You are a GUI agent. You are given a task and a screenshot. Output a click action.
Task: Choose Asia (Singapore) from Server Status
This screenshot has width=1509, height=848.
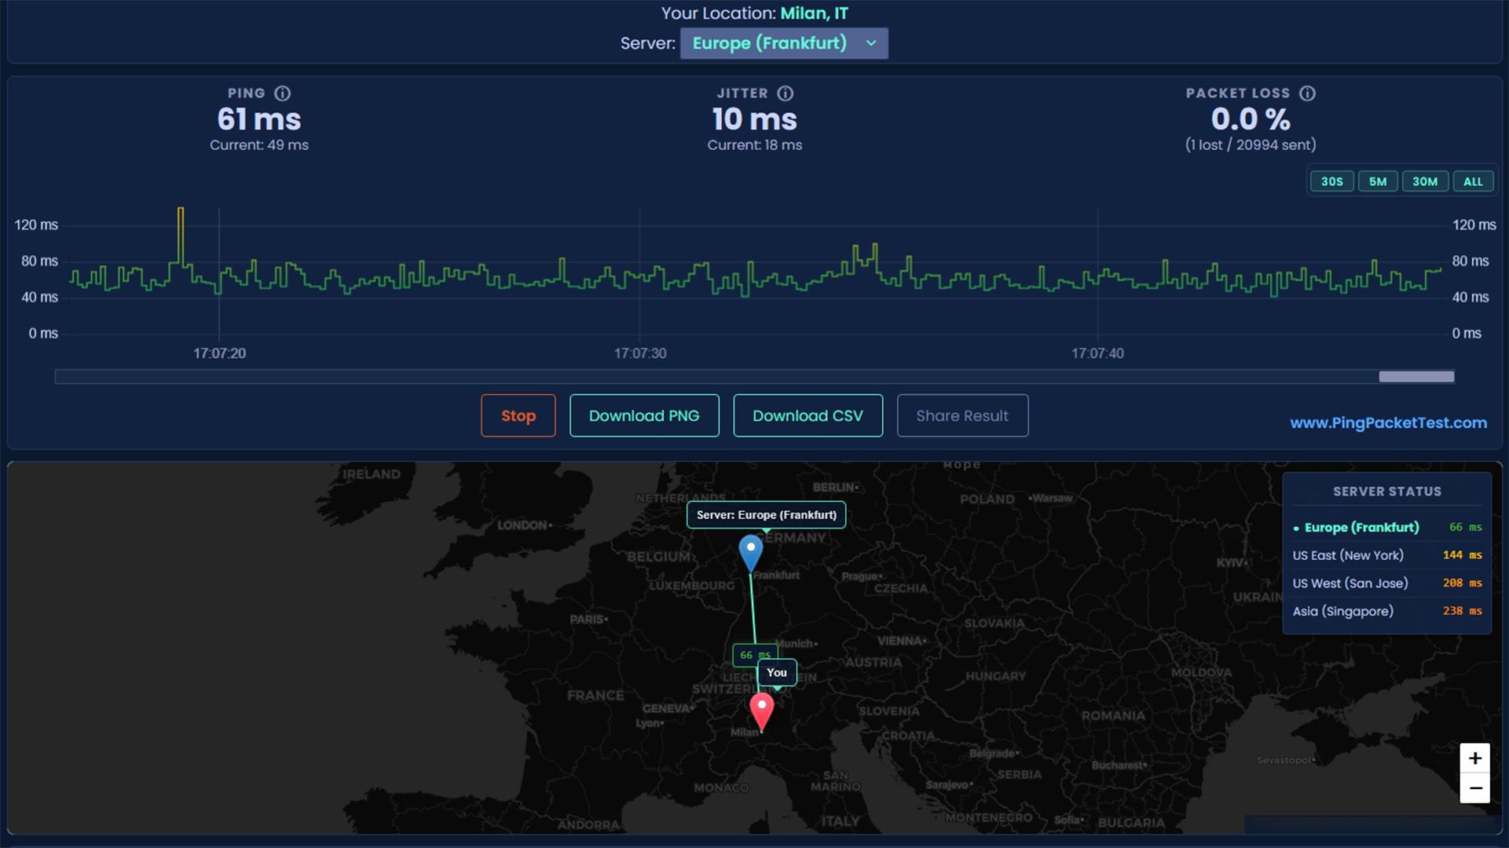click(1342, 611)
